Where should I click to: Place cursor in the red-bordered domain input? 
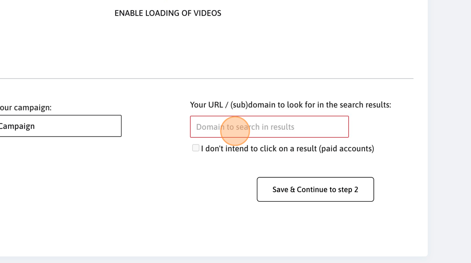click(269, 127)
